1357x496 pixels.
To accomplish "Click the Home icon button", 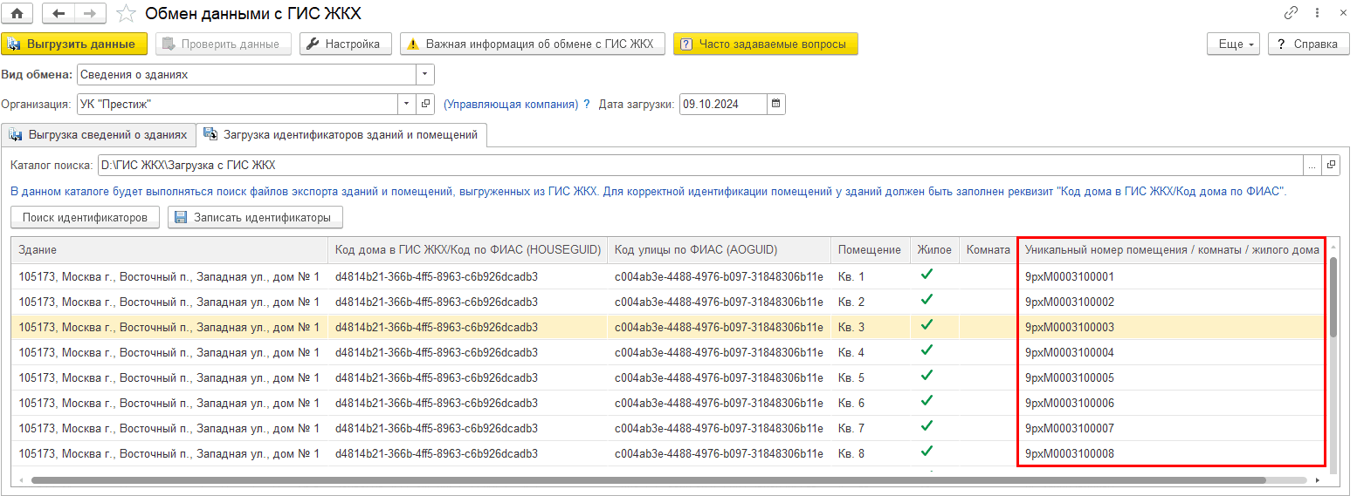I will pyautogui.click(x=17, y=13).
